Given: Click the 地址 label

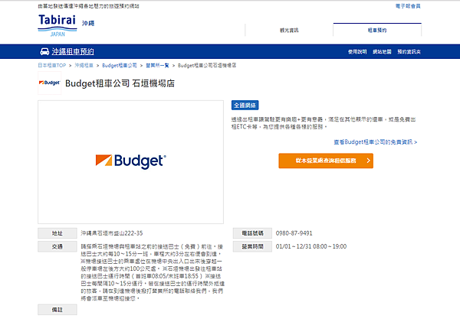Looking at the screenshot, I should (x=58, y=233).
